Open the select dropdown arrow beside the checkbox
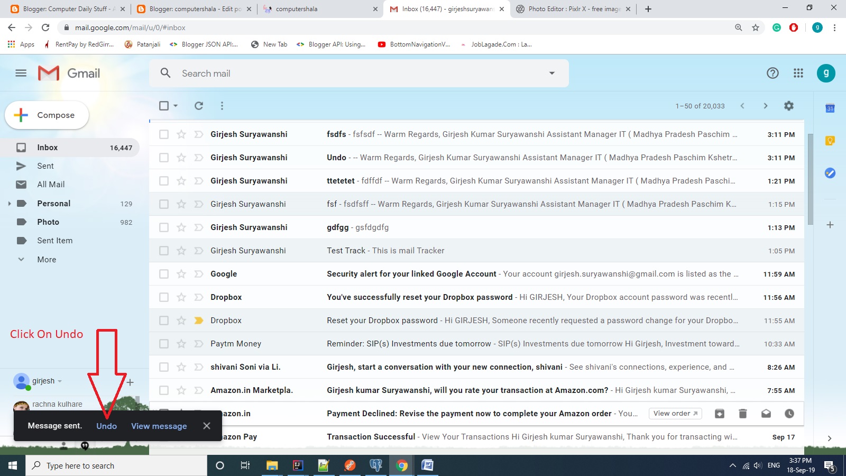 [176, 106]
